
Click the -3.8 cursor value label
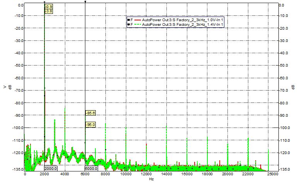[49, 11]
